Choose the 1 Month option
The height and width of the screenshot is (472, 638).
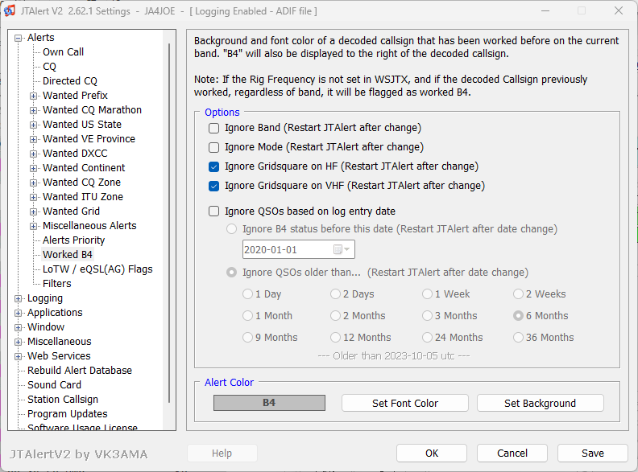247,316
